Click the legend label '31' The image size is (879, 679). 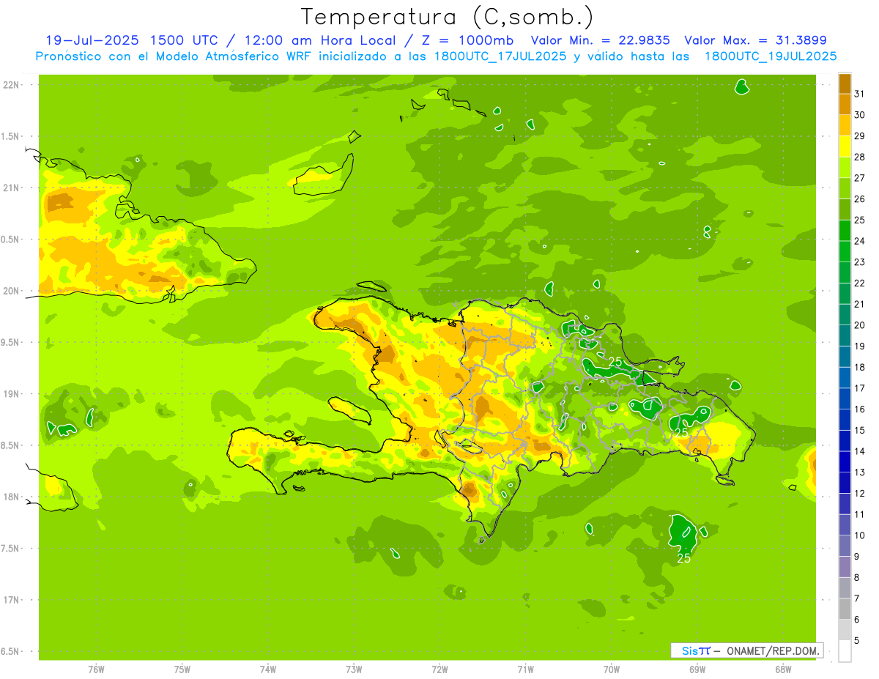click(859, 94)
